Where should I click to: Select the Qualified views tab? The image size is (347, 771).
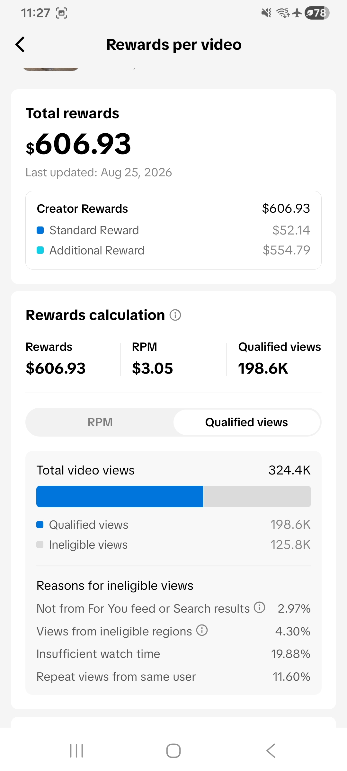click(247, 422)
